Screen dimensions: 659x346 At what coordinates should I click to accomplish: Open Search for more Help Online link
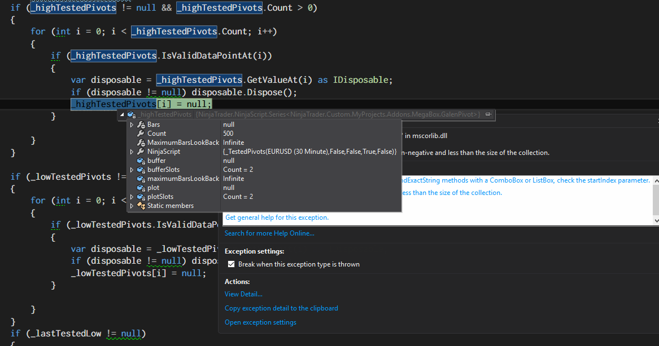269,233
